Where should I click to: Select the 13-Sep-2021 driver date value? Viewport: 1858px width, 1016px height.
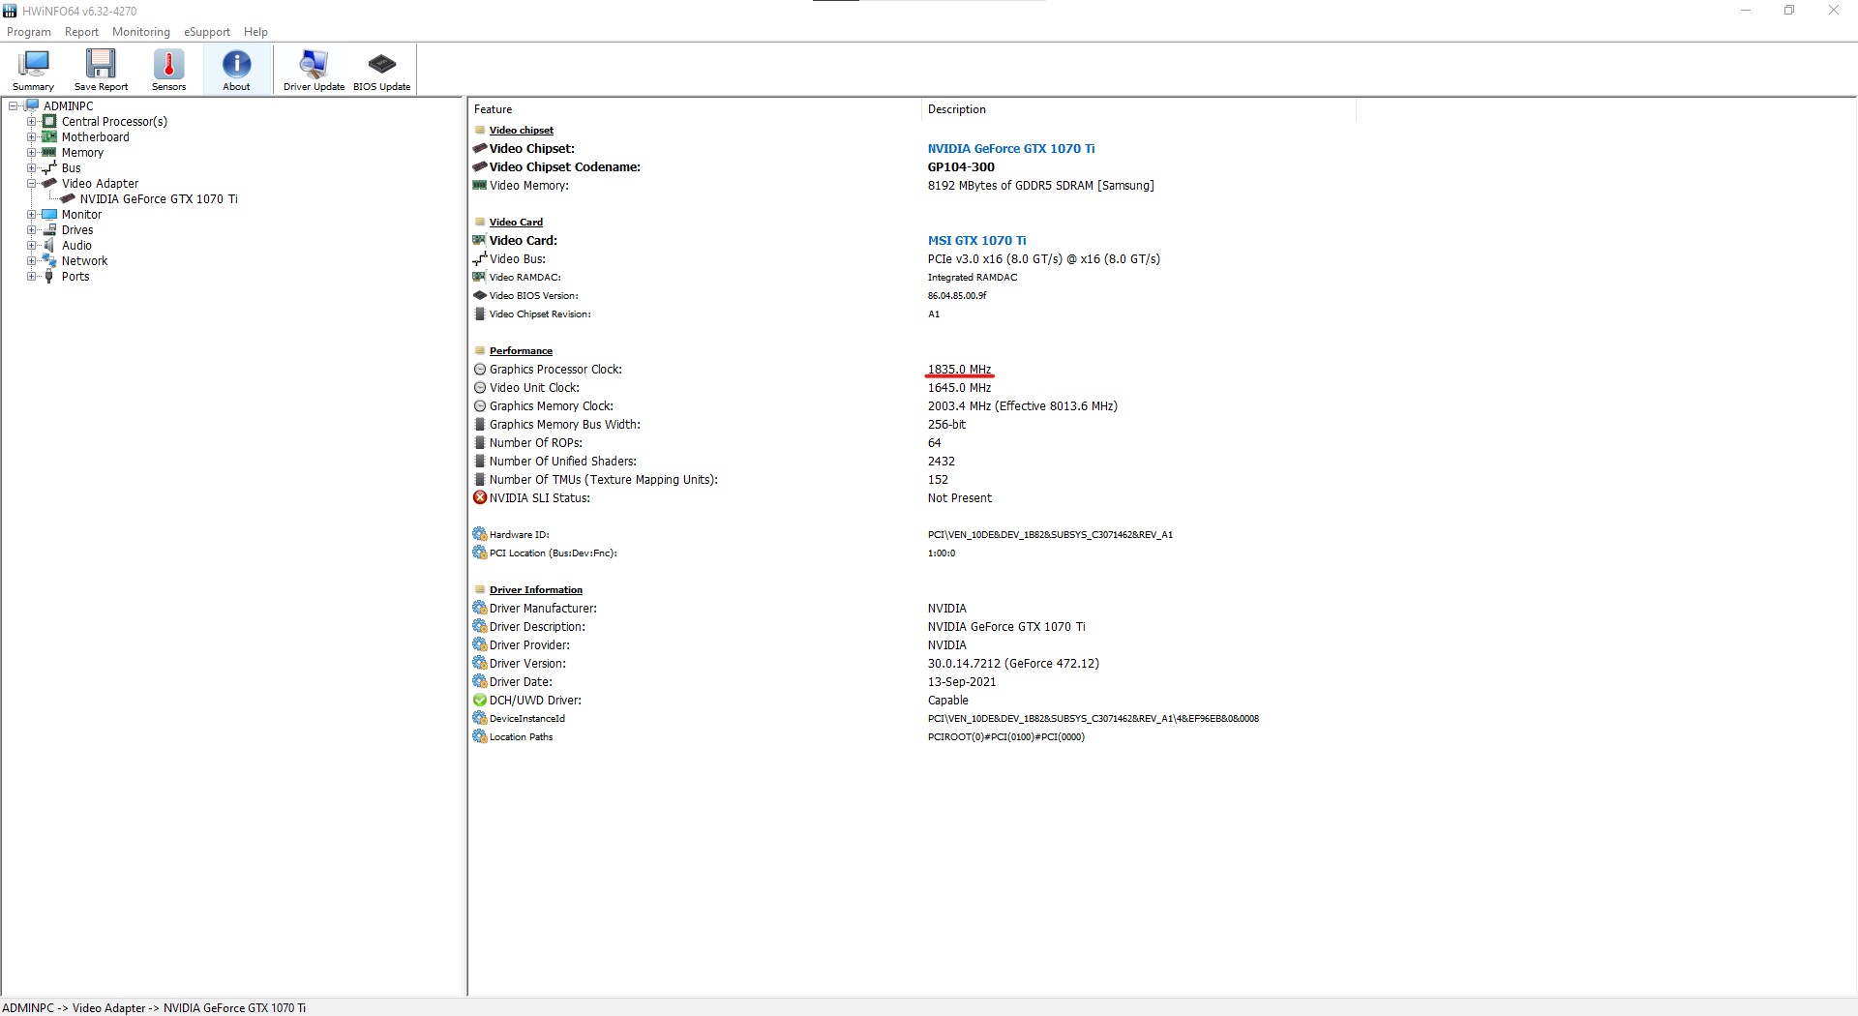click(x=962, y=681)
